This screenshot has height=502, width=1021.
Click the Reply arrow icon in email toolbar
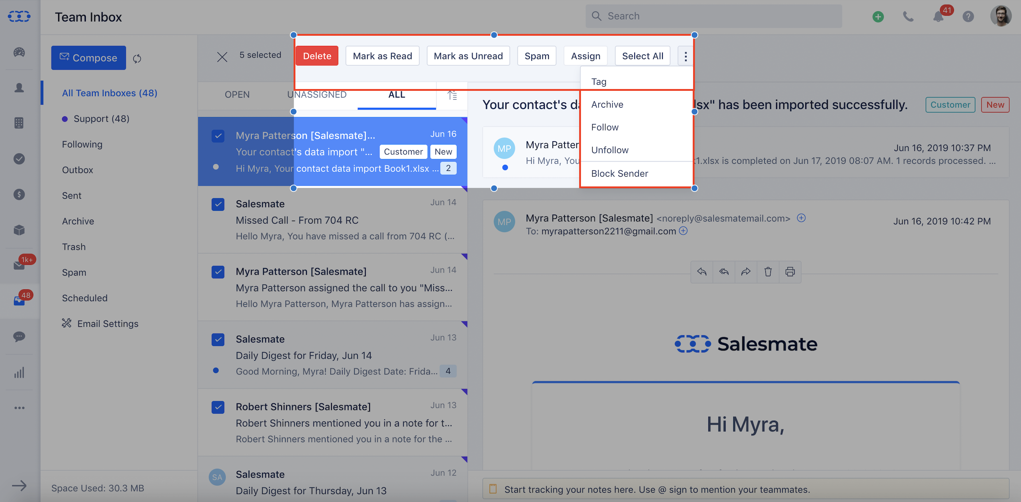(x=701, y=271)
